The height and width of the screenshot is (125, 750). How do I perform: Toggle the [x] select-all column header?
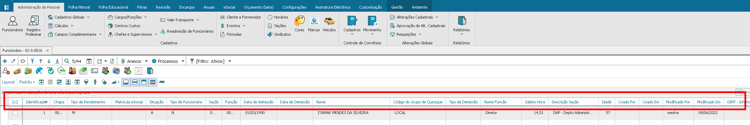[15, 102]
